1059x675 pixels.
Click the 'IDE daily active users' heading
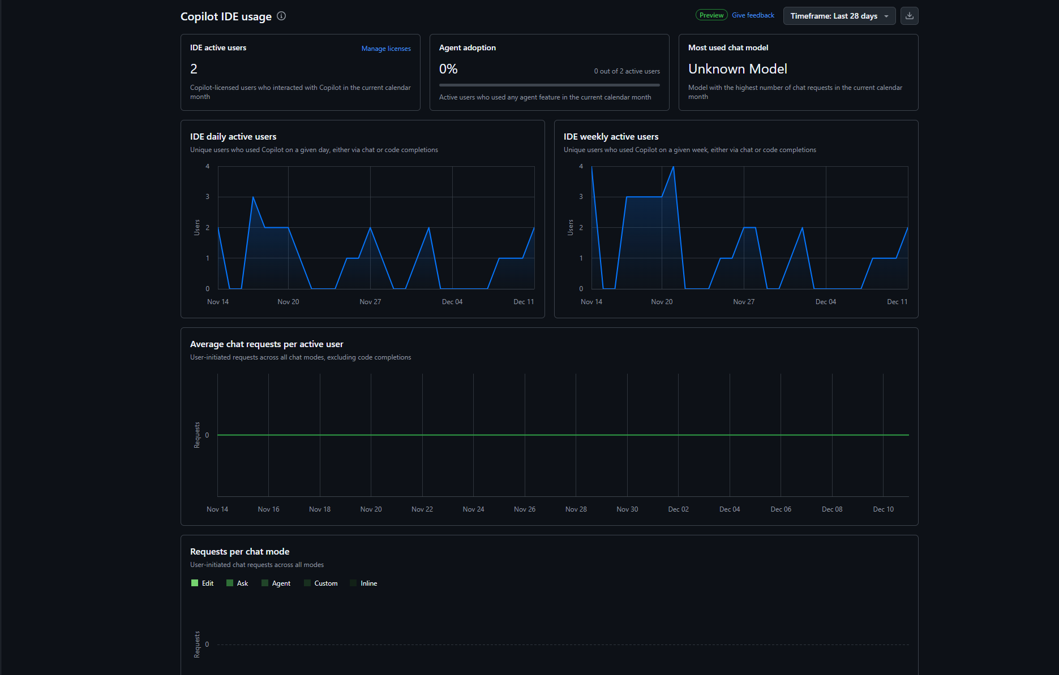click(x=233, y=137)
